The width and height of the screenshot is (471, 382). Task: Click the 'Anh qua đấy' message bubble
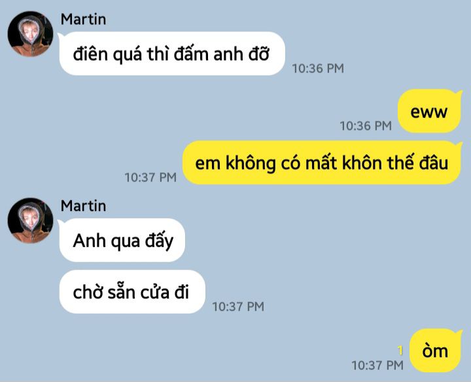(122, 240)
